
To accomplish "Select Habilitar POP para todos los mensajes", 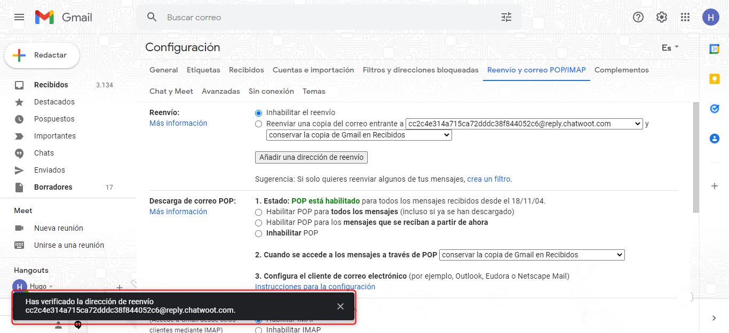I will 259,212.
